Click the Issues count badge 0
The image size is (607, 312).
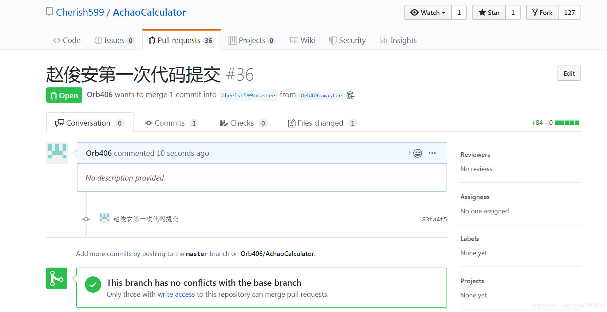[x=131, y=40]
